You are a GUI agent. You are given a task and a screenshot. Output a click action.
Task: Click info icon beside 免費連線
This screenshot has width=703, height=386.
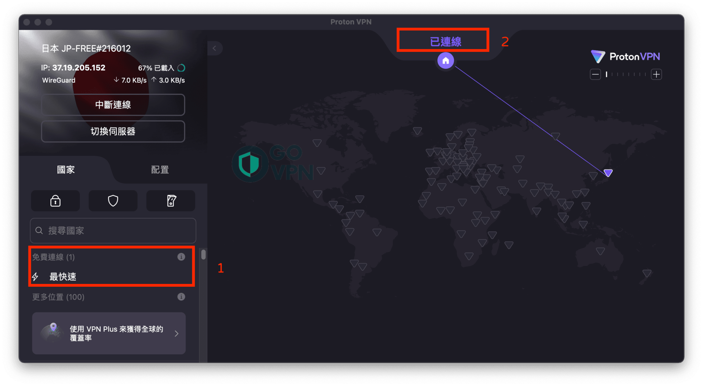tap(181, 257)
